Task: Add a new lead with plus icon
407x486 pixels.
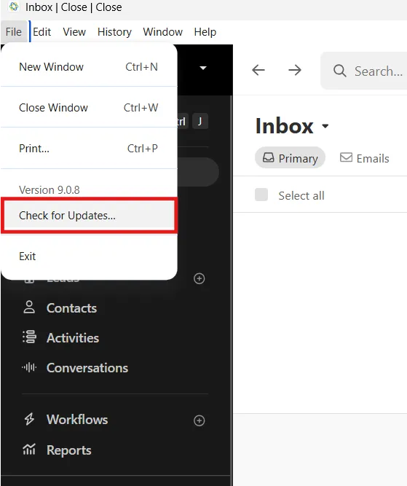Action: [199, 278]
